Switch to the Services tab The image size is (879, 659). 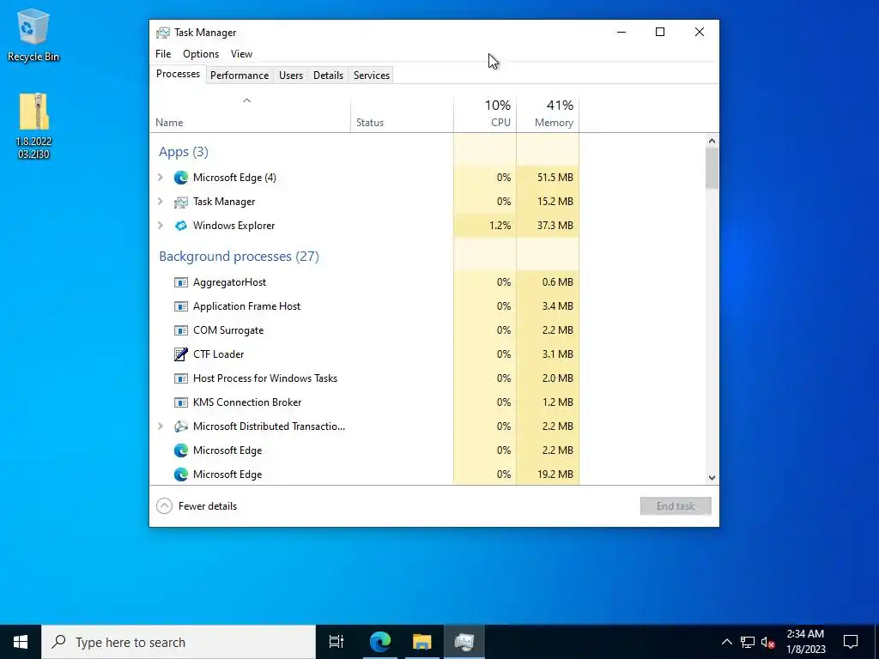(371, 76)
